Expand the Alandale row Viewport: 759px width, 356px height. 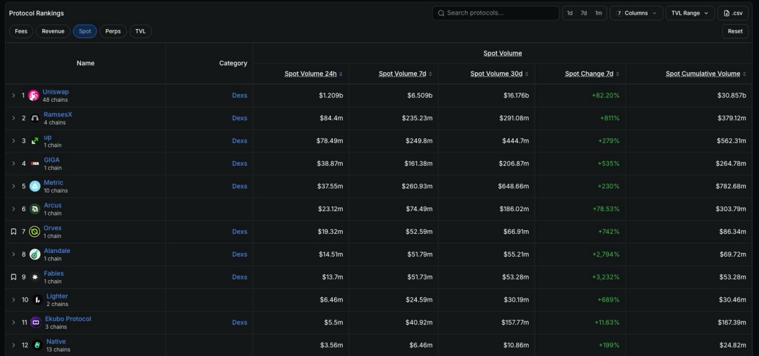point(13,254)
